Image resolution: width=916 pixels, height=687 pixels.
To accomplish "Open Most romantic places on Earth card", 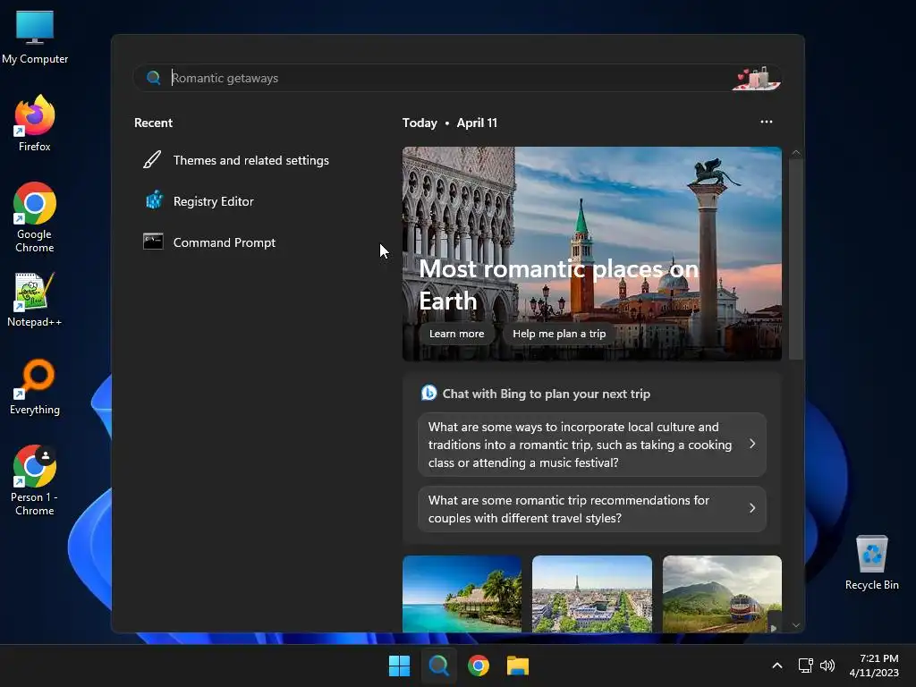I will pyautogui.click(x=592, y=253).
